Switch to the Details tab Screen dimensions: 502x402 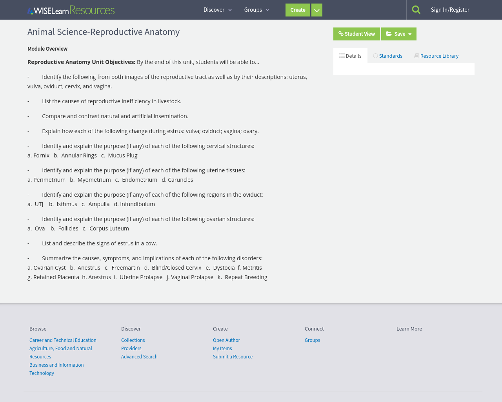point(350,56)
